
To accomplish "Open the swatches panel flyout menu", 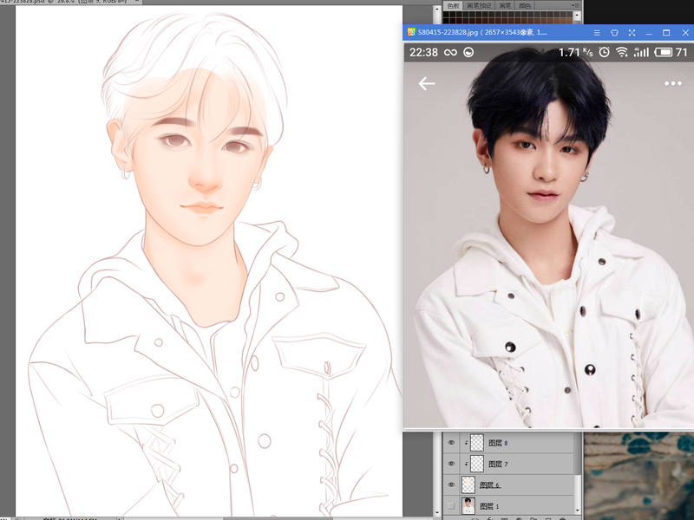I will tap(575, 5).
